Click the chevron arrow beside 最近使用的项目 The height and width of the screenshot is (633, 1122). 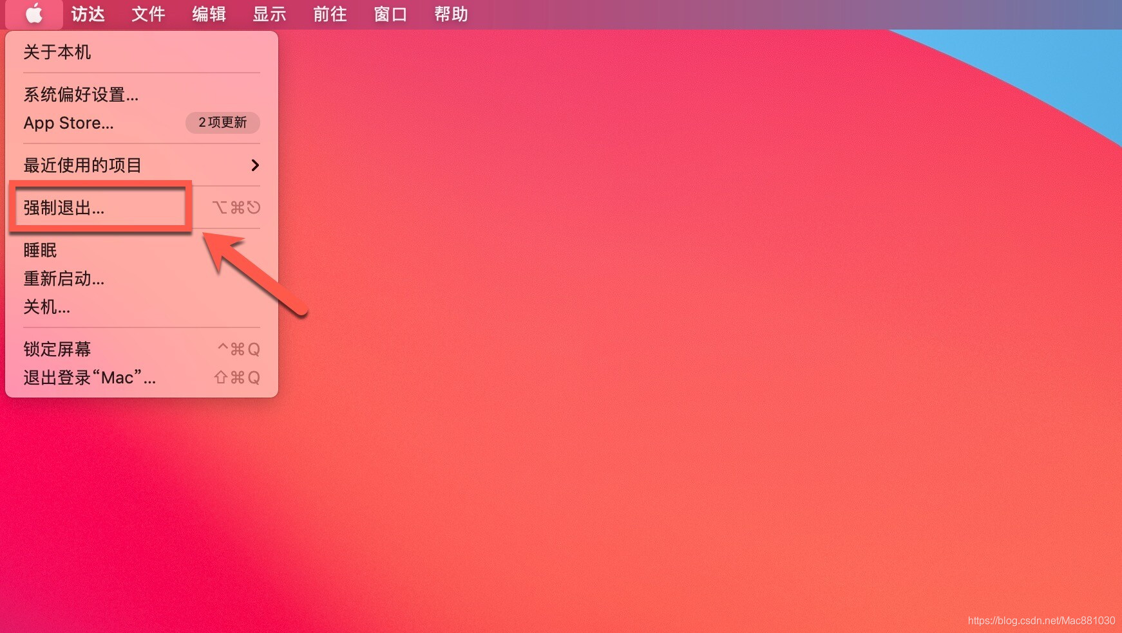point(255,165)
